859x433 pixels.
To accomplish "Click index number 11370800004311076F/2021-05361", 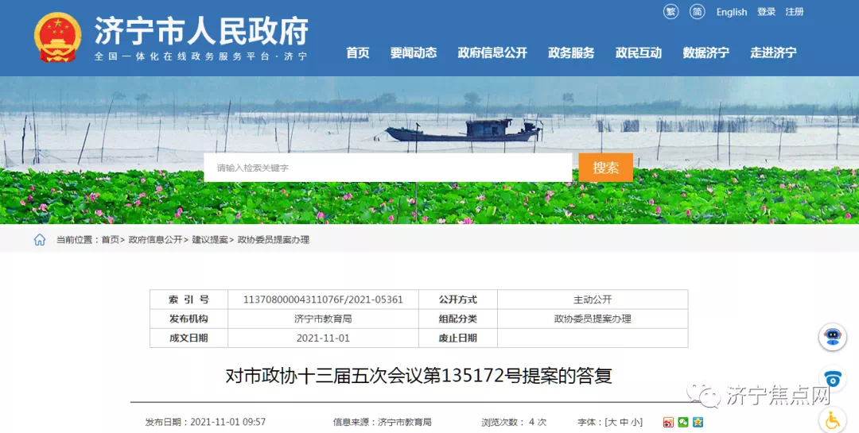I will 323,300.
